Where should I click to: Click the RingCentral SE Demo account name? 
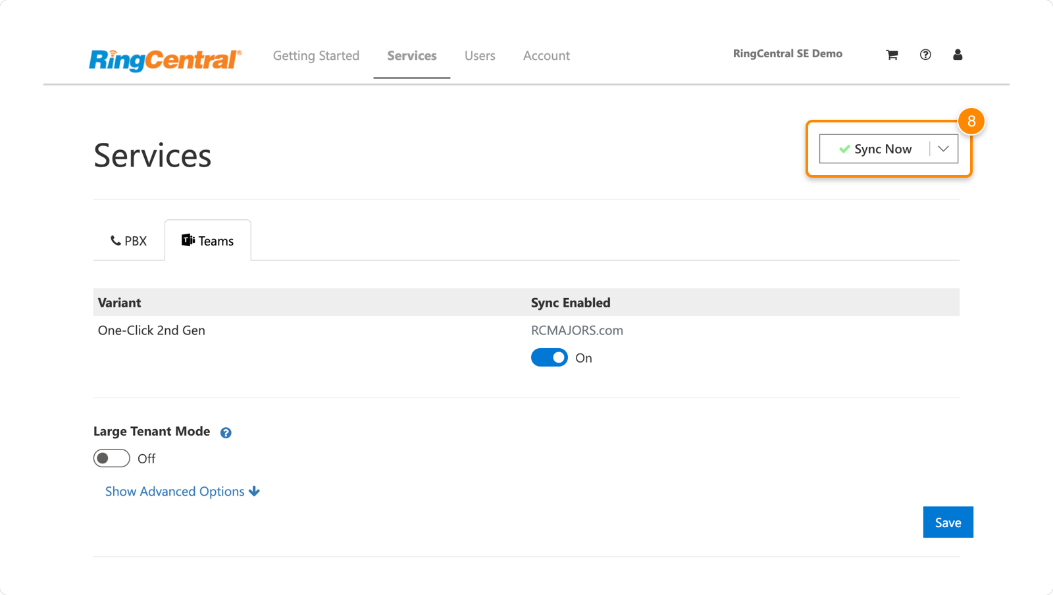tap(787, 54)
